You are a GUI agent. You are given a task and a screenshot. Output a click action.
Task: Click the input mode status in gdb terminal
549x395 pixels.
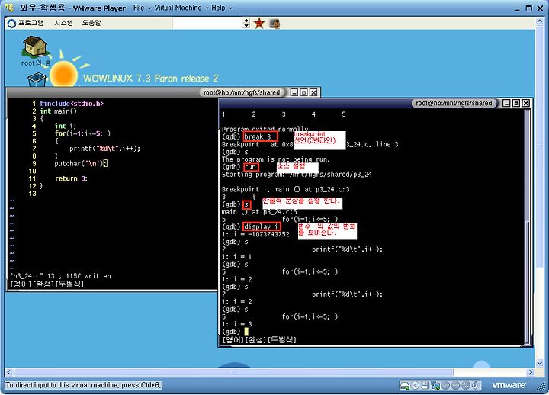click(259, 339)
